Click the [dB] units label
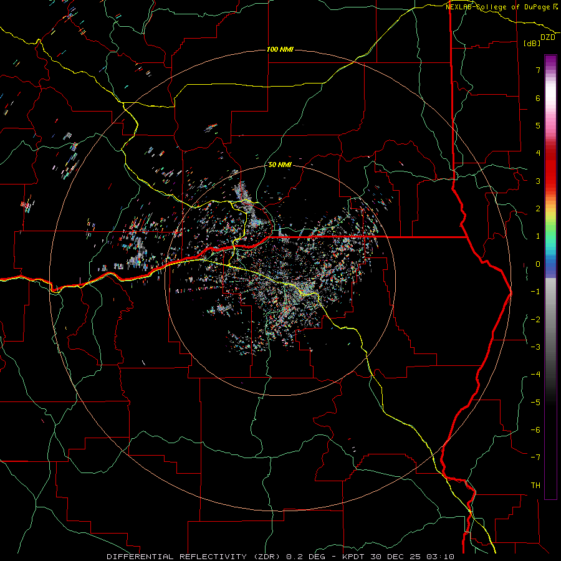 tap(532, 43)
